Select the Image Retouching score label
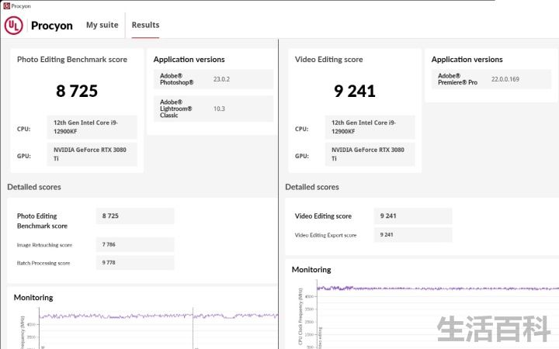Image resolution: width=559 pixels, height=349 pixels. click(x=44, y=245)
